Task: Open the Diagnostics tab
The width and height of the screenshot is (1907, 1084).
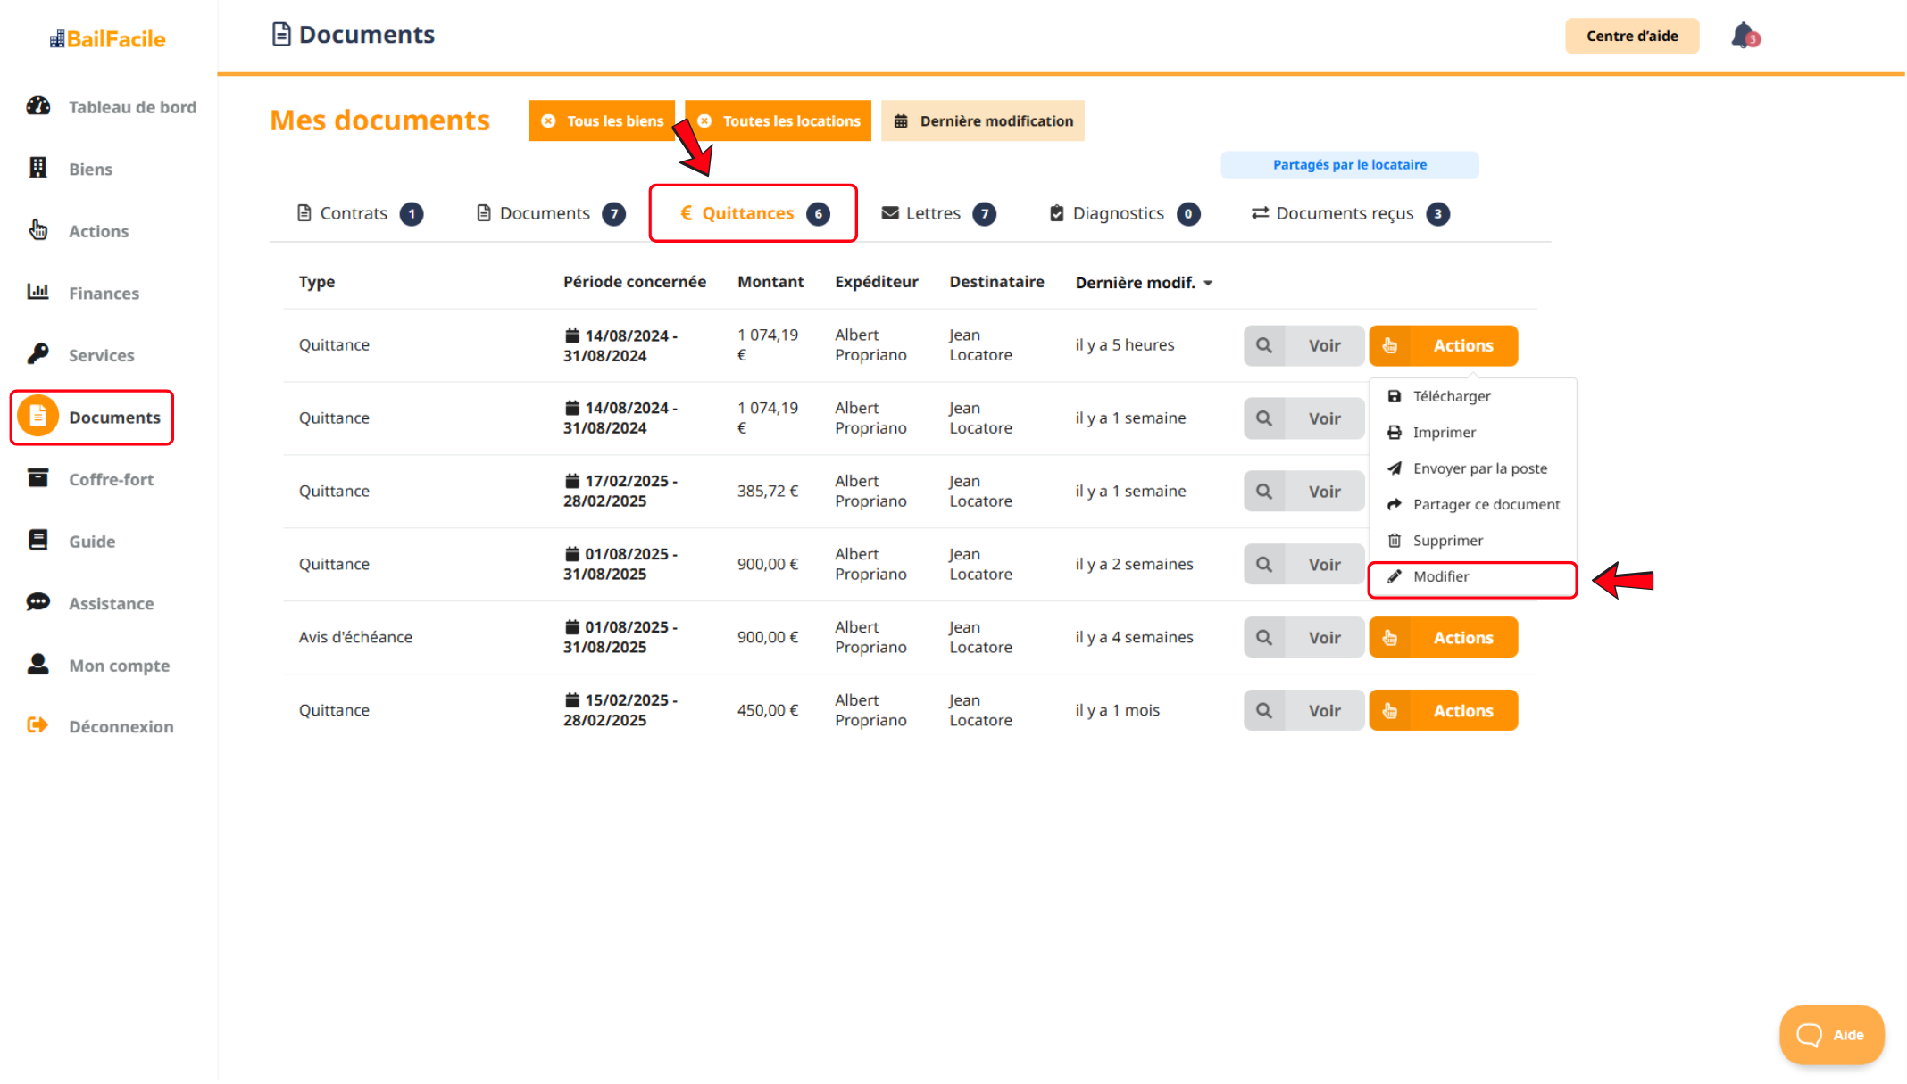Action: point(1124,213)
